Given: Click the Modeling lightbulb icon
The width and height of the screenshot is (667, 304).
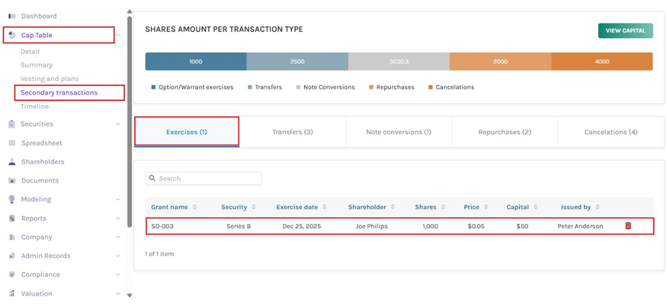Looking at the screenshot, I should [12, 199].
